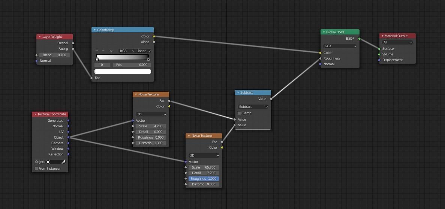
Task: Click the Displacement input socket on Material Output
Action: click(x=379, y=60)
